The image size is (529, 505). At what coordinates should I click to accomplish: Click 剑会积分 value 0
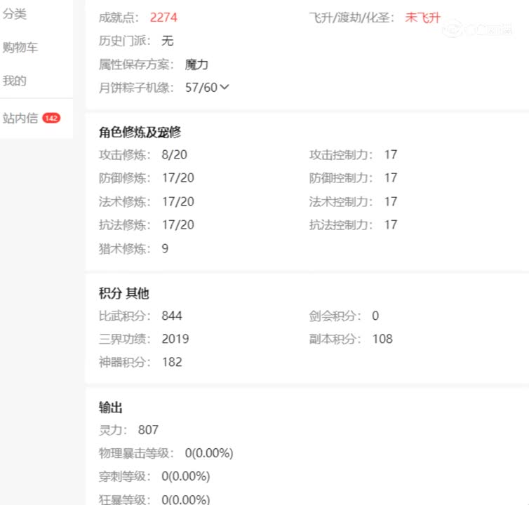tap(375, 316)
